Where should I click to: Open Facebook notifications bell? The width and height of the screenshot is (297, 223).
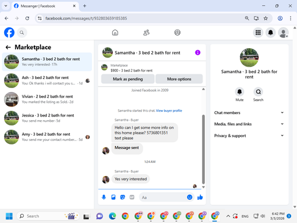271,33
